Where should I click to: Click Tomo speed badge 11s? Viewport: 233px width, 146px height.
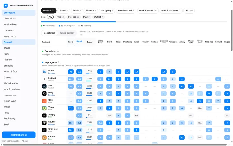coord(71,108)
